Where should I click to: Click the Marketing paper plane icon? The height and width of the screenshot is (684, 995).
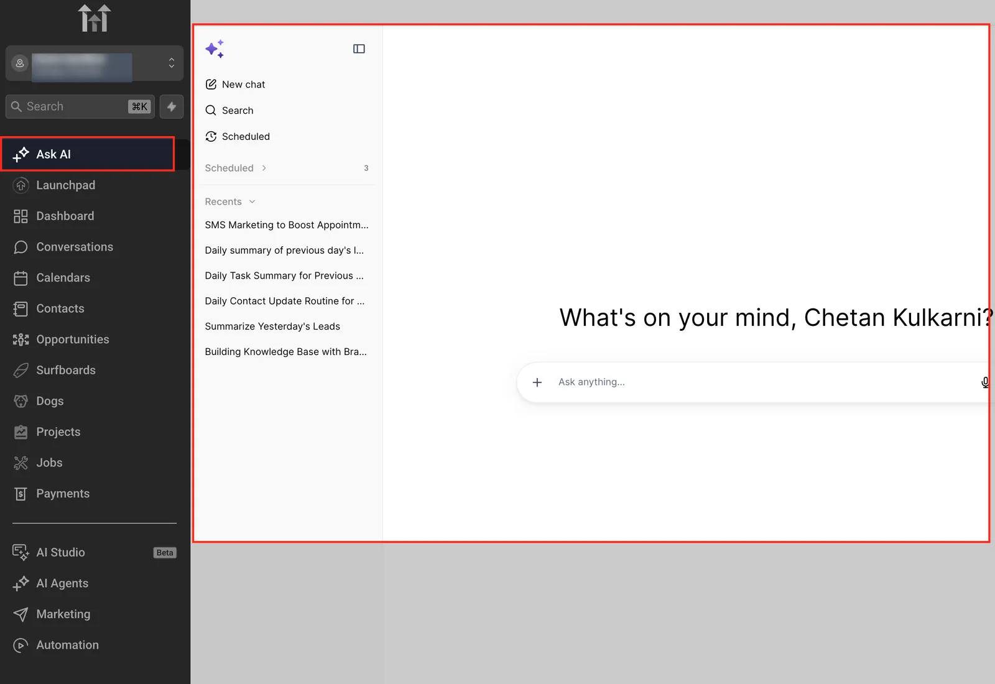[21, 614]
